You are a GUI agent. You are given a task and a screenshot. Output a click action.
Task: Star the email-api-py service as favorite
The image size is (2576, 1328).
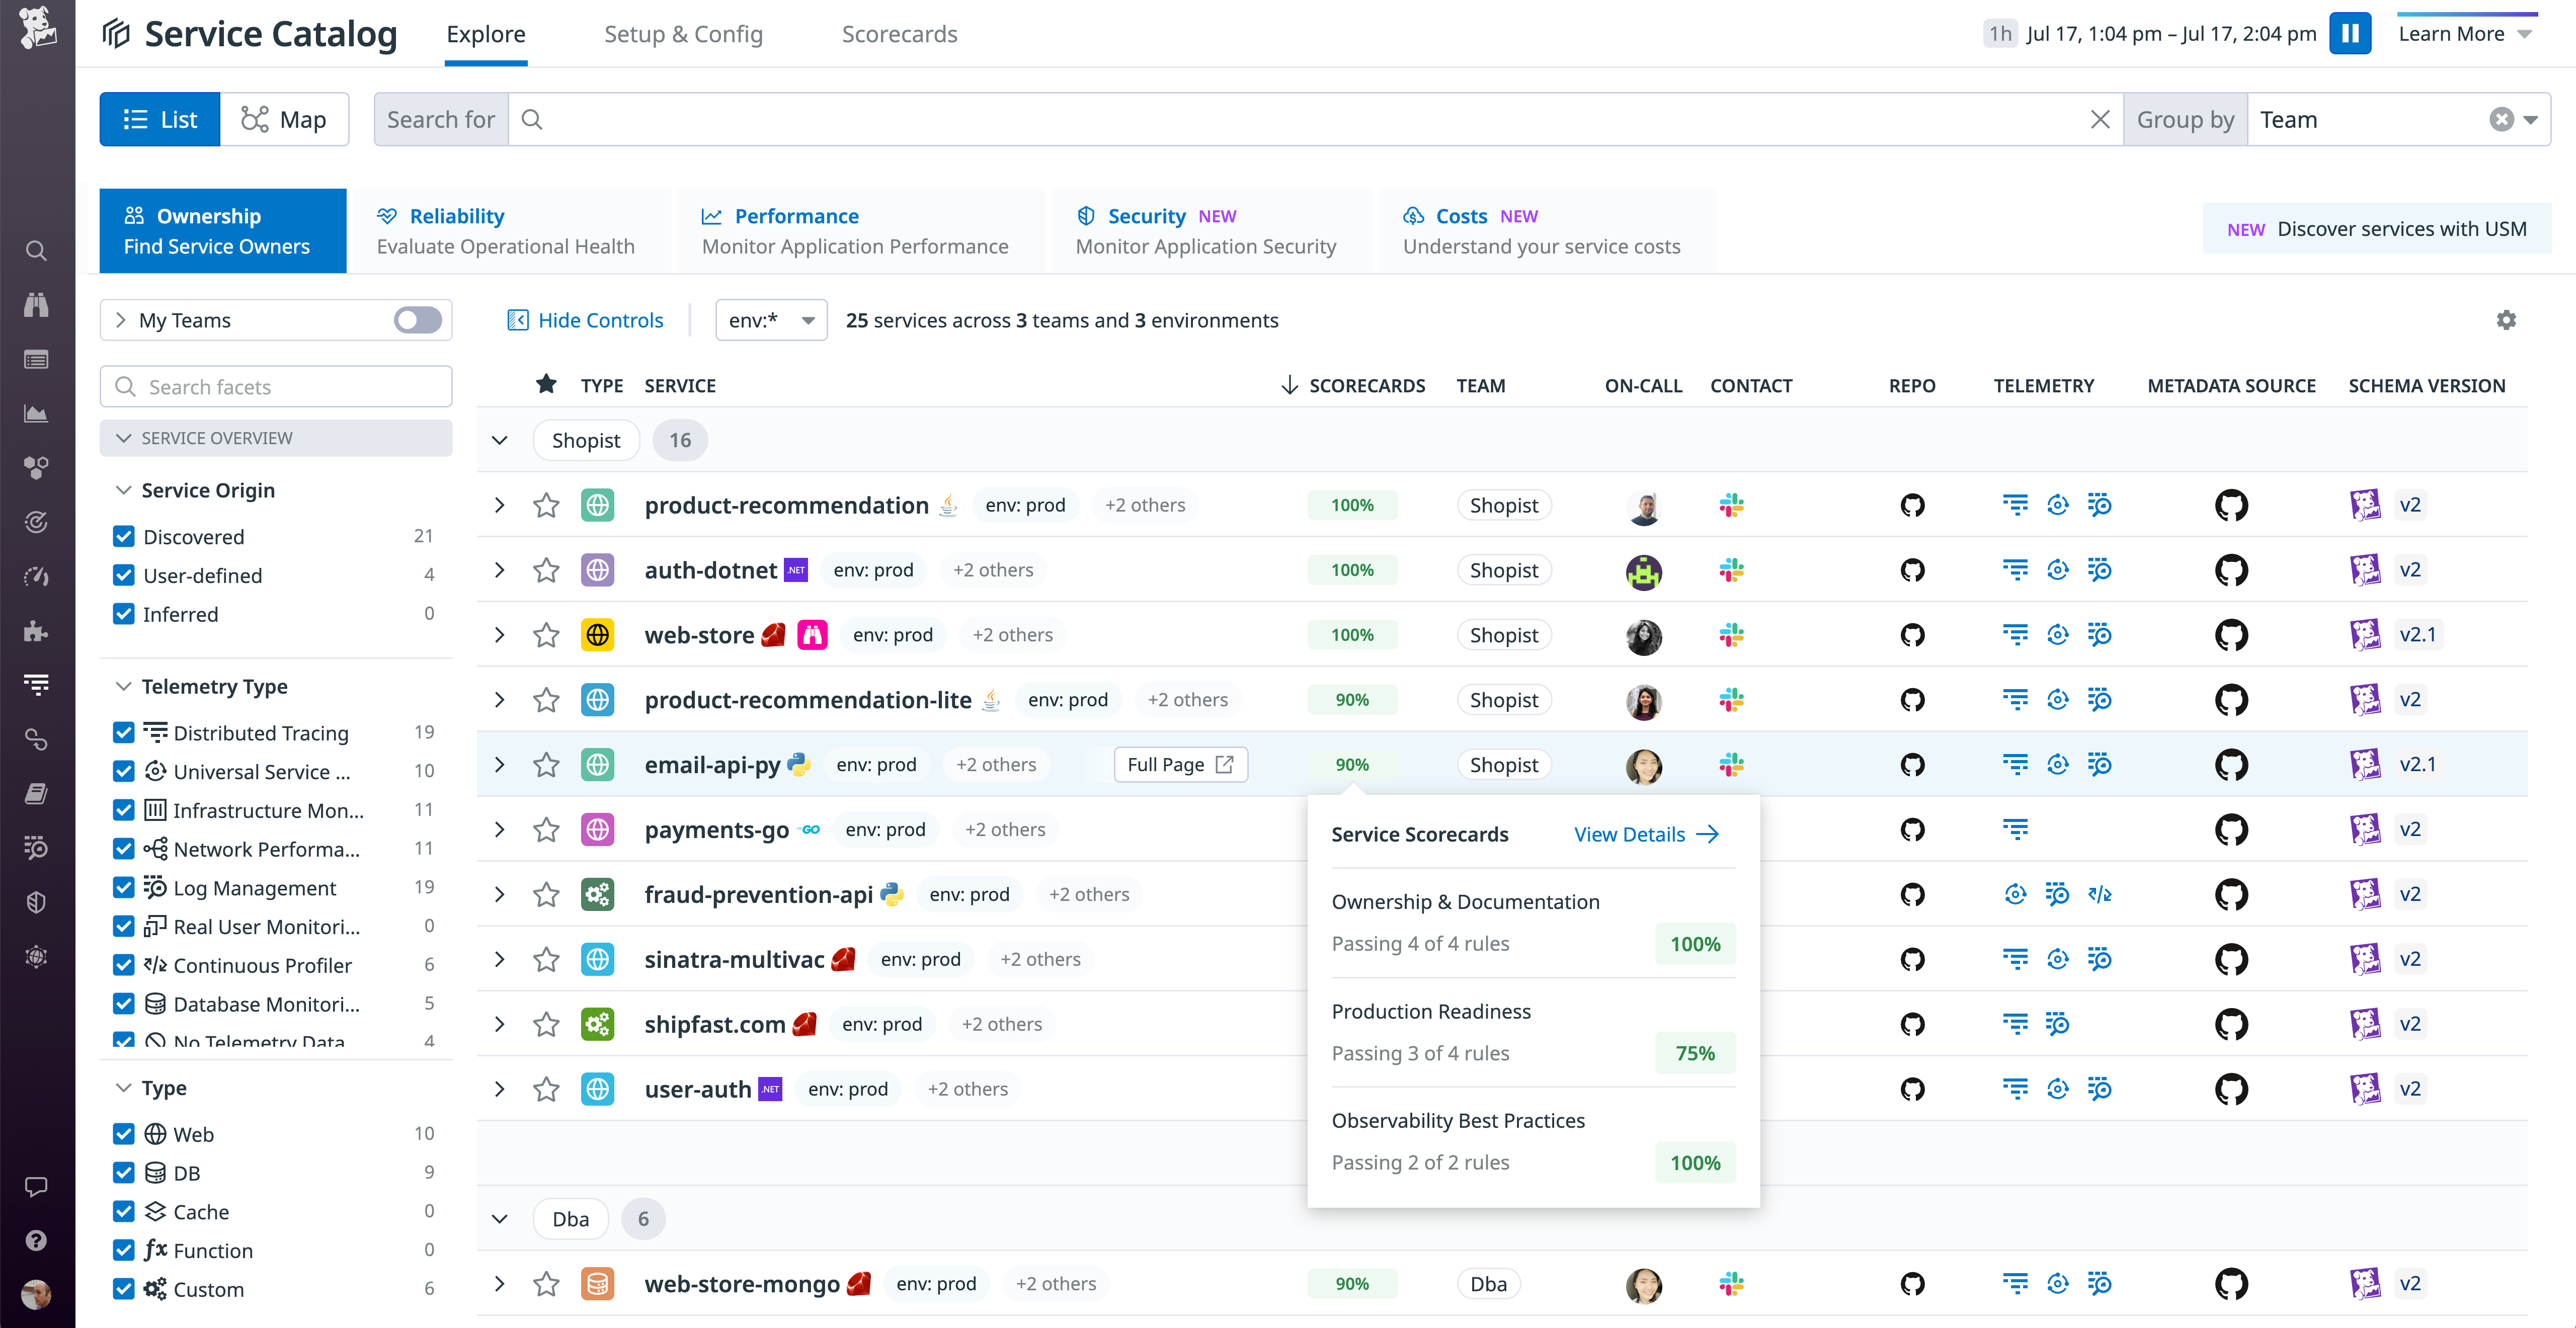(546, 764)
